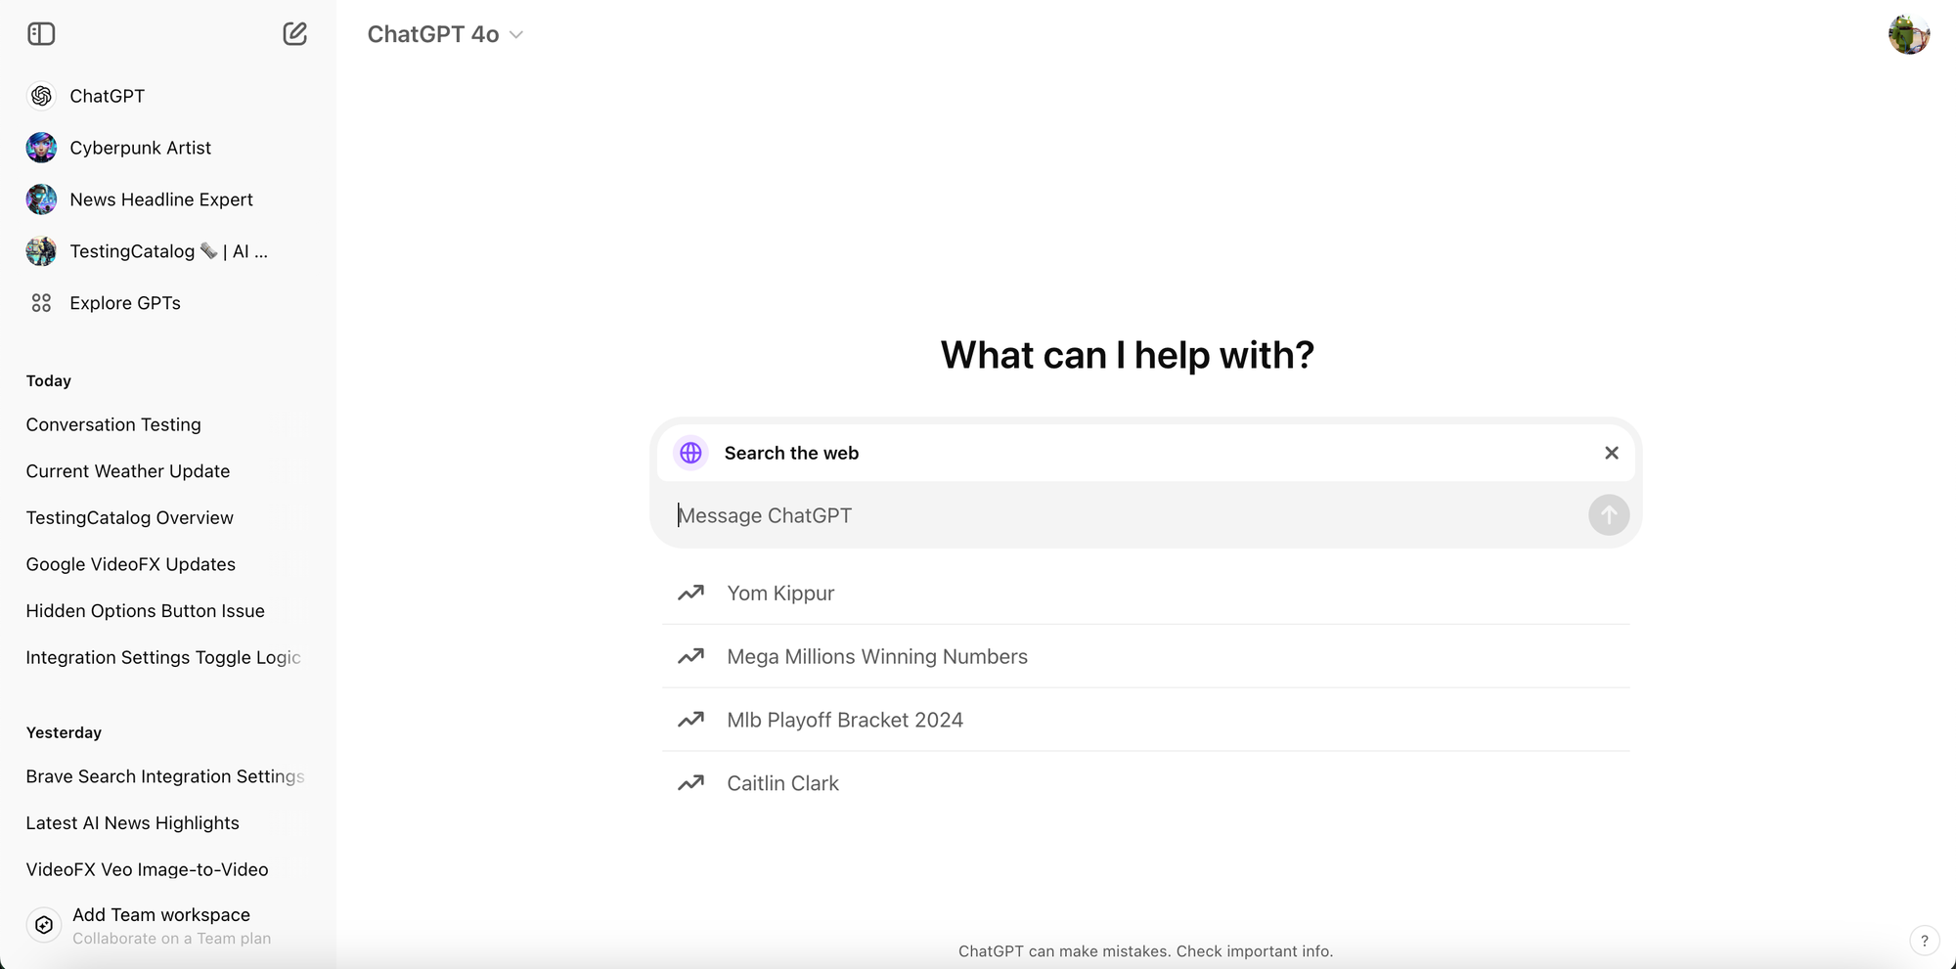
Task: Collapse the sidebar with the panel icon
Action: pos(41,34)
